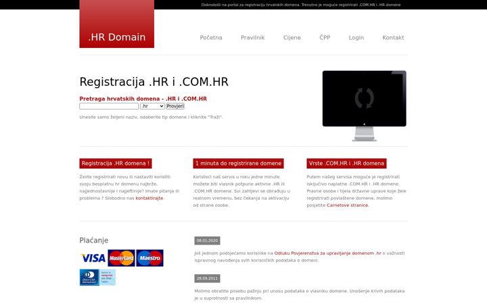Open the Cijene page
Viewport: 487px width, 304px height.
coord(292,38)
